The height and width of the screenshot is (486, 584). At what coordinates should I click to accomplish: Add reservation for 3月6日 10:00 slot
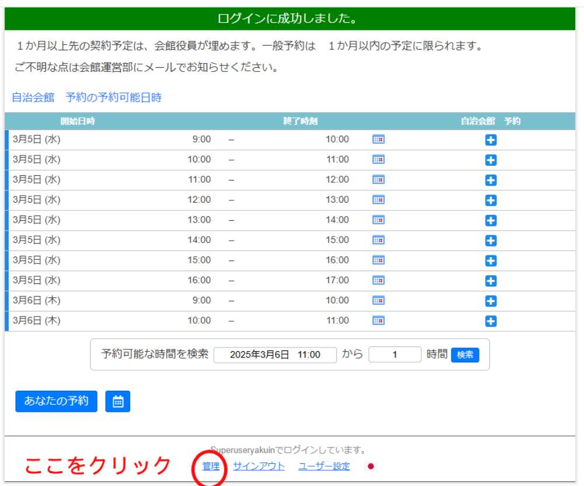(x=491, y=321)
